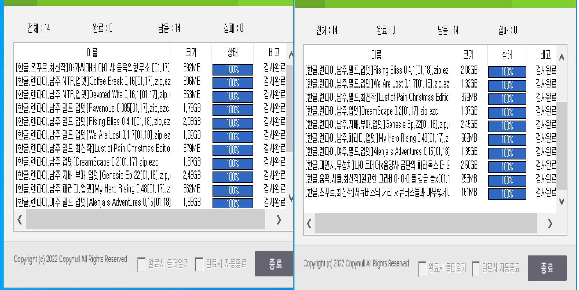The width and height of the screenshot is (579, 290).
Task: Toggle 완료시 폴더열기 checkbox in right window
Action: click(x=422, y=269)
